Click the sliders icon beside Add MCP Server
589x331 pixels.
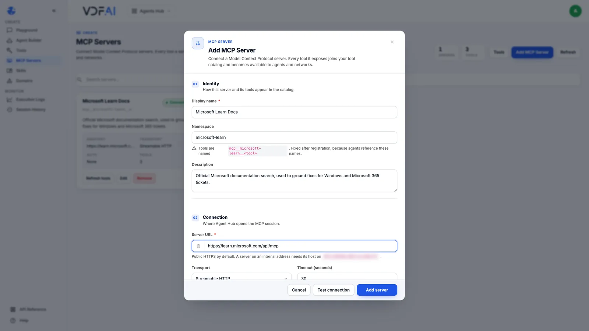[x=198, y=43]
